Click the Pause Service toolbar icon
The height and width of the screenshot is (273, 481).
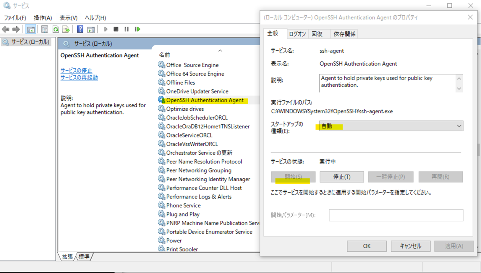point(127,29)
